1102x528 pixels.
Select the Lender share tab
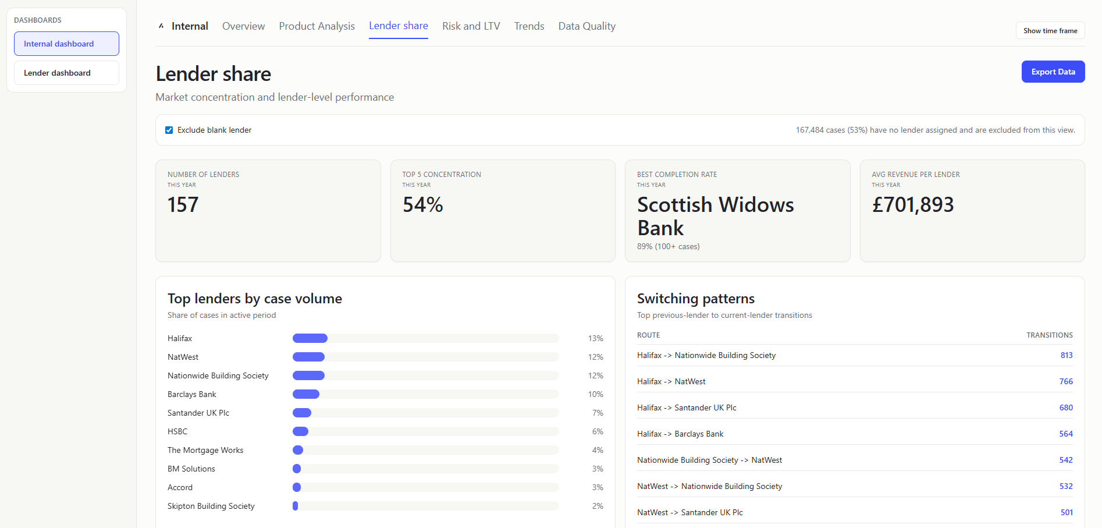(x=398, y=26)
